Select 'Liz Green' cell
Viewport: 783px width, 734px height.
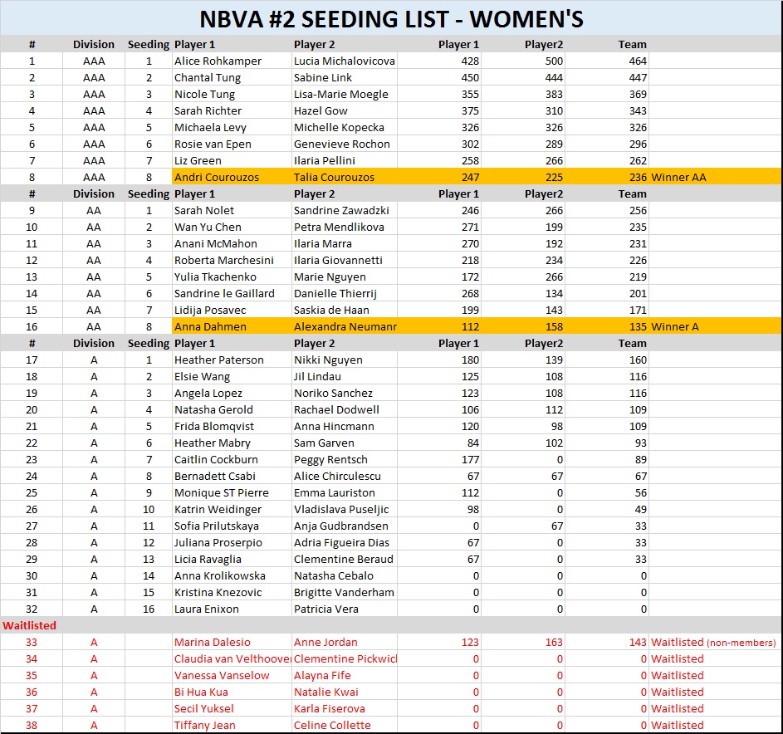(232, 160)
